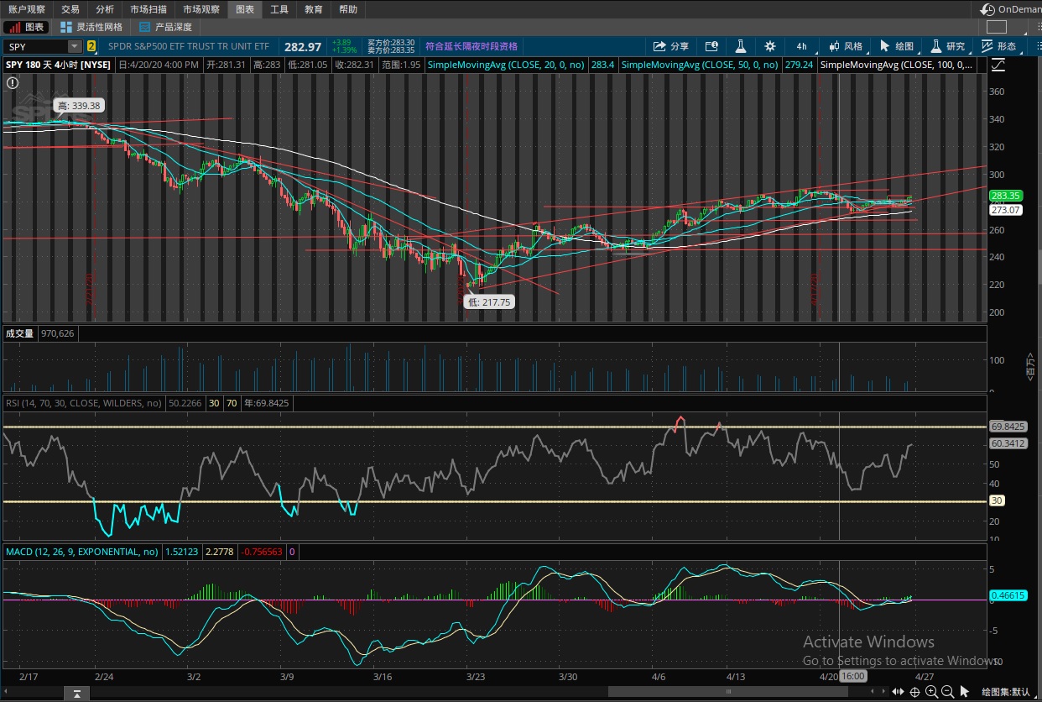Click the SimpleMovingAvg (CLOSE, 20, 0, no) label

[506, 65]
